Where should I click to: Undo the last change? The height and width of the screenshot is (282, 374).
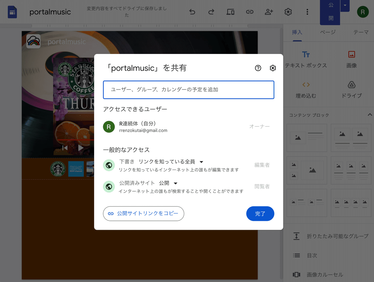pos(192,12)
